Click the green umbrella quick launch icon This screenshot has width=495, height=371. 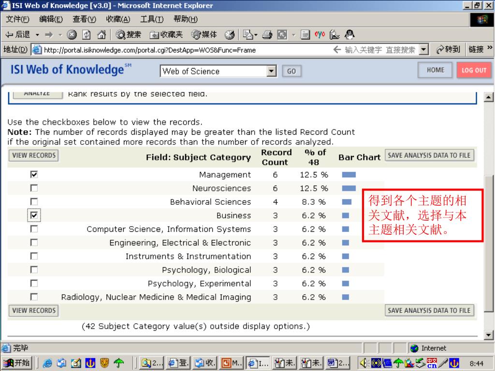(119, 363)
